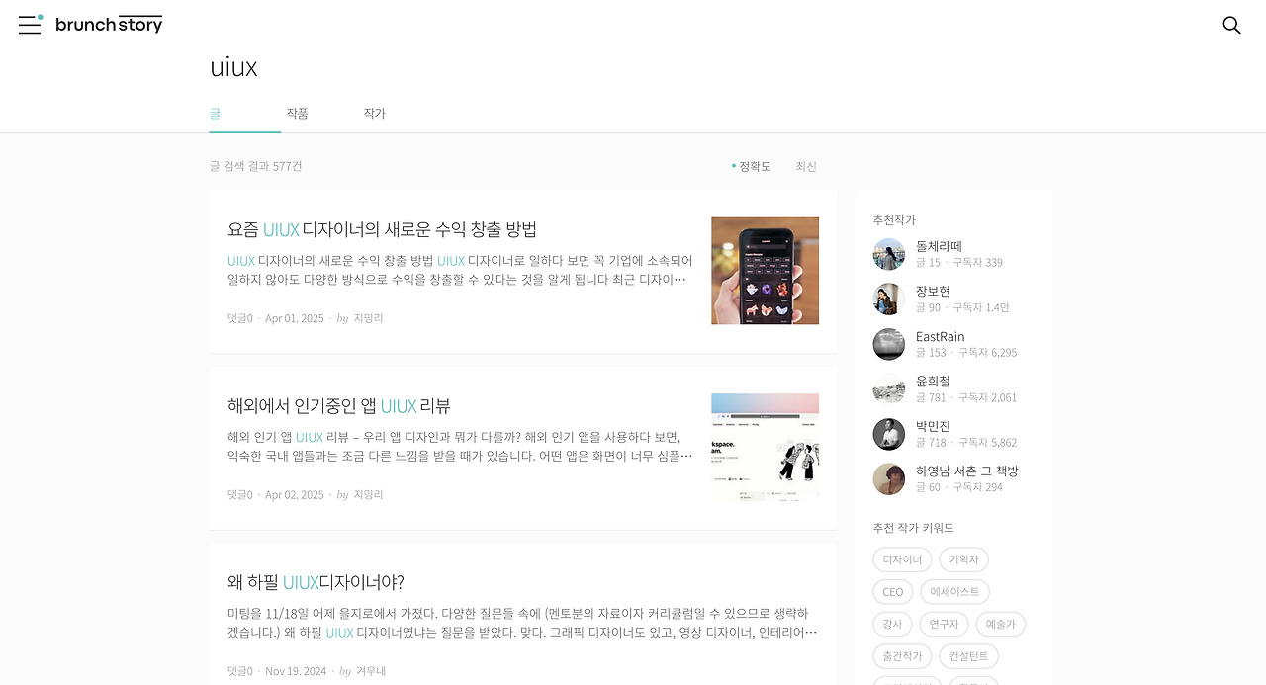Sort results by 최신
Viewport: 1266px width, 685px height.
coord(805,166)
